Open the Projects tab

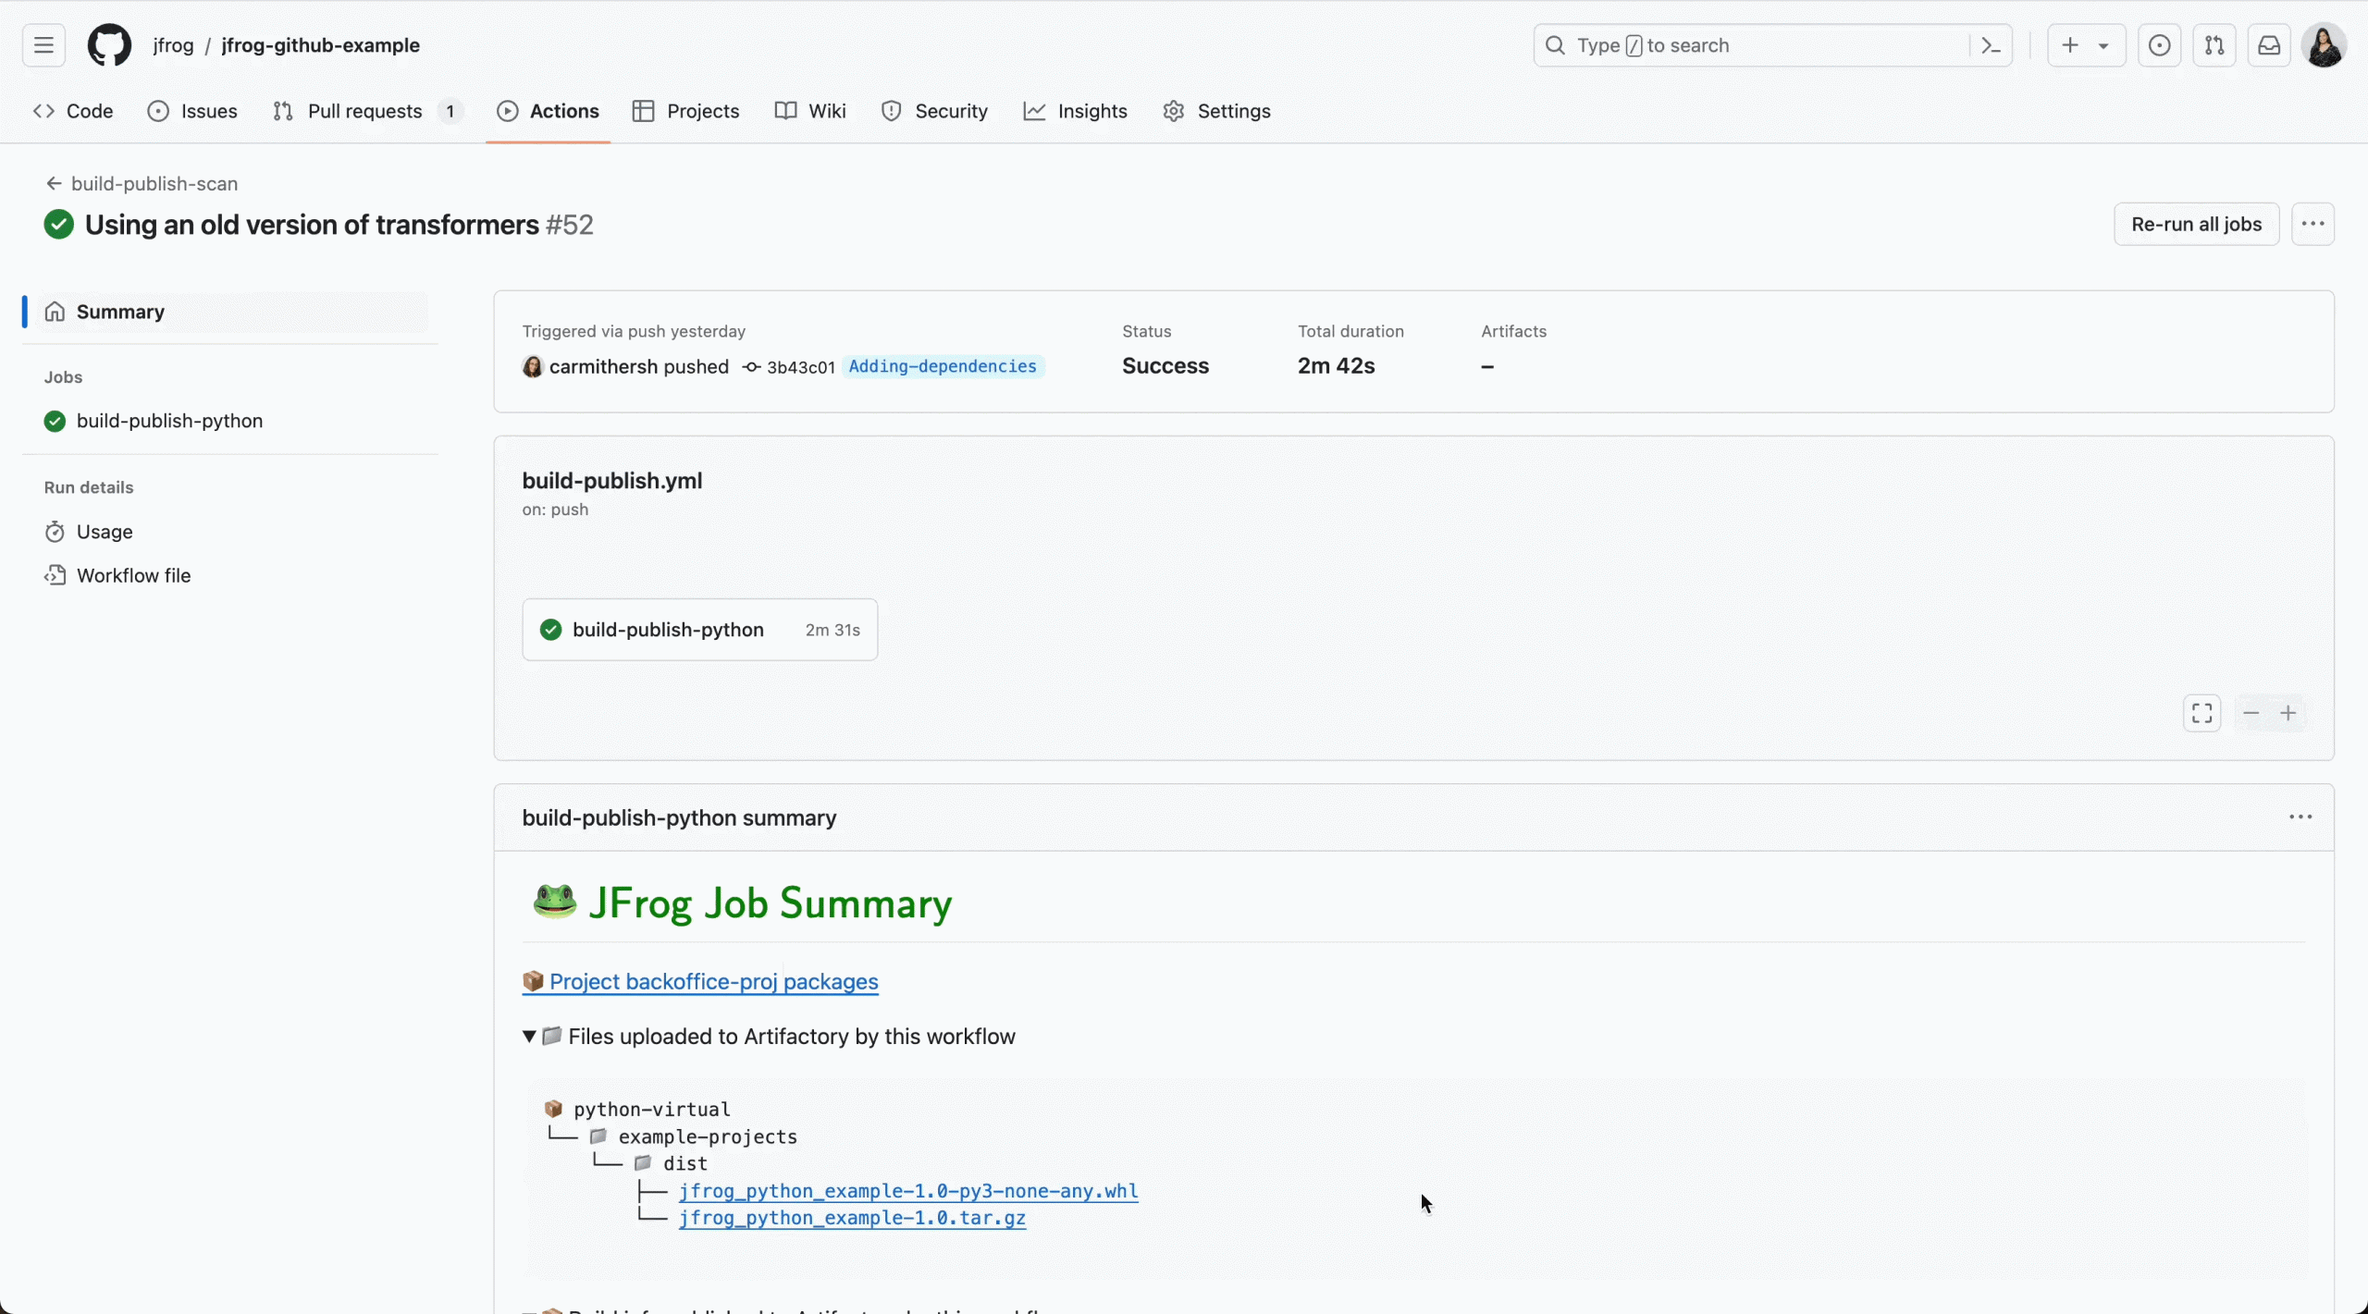point(685,111)
